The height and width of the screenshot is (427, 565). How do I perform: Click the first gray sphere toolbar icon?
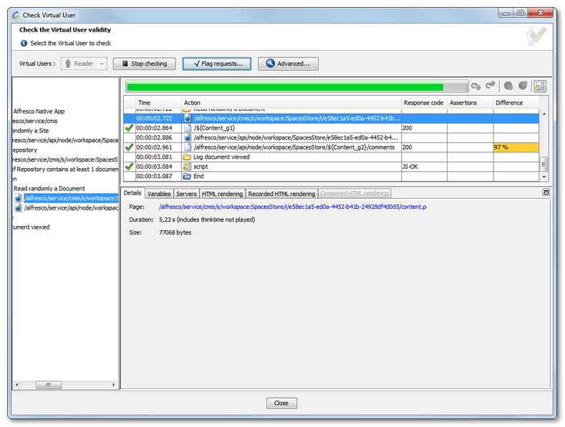click(508, 86)
